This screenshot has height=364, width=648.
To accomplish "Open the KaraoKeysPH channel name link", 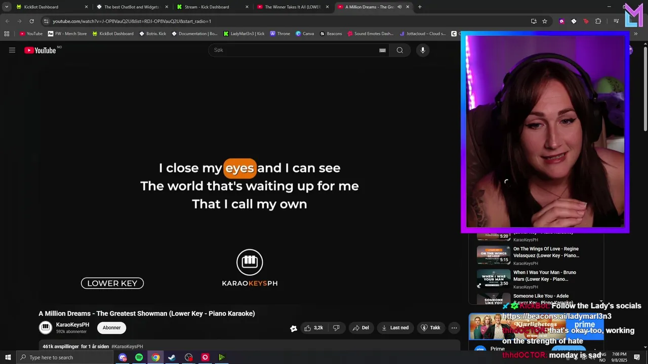I will coord(72,325).
